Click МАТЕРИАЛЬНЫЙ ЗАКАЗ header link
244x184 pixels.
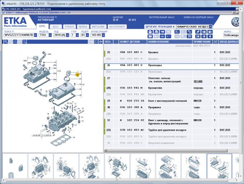click(162, 17)
